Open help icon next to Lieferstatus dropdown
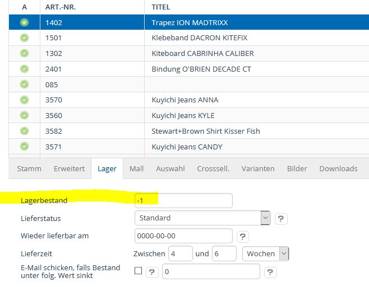 (282, 218)
